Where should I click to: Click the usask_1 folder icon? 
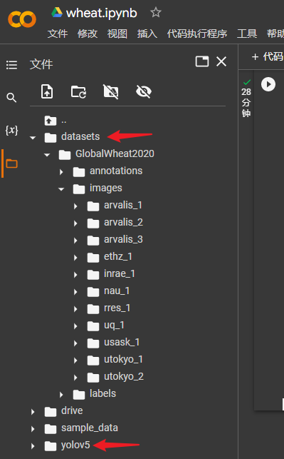pyautogui.click(x=93, y=343)
